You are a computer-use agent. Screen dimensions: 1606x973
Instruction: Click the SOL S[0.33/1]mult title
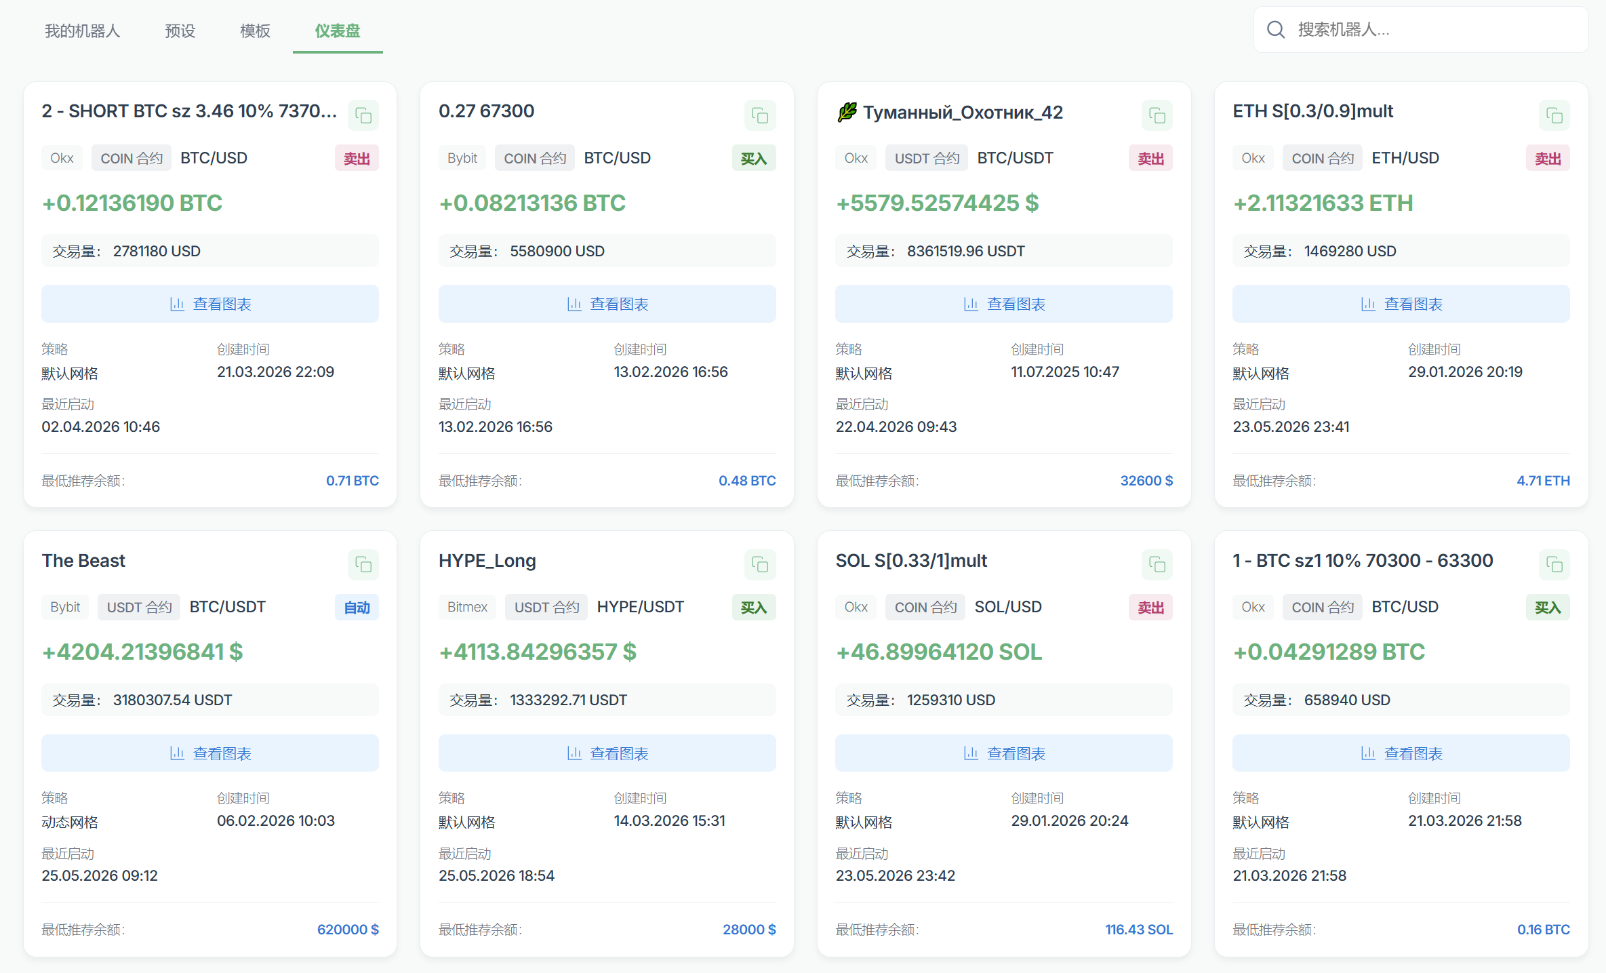click(911, 561)
